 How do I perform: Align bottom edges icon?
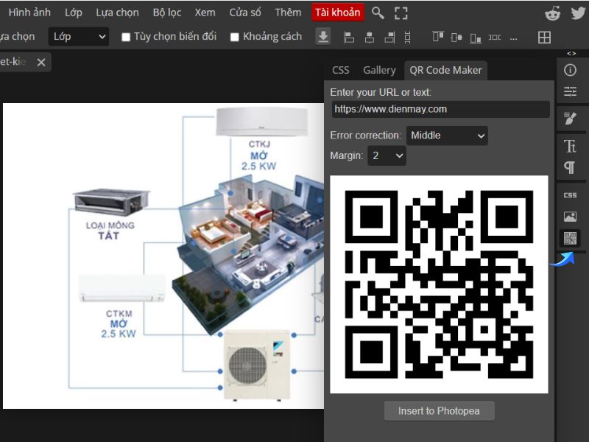click(x=476, y=38)
